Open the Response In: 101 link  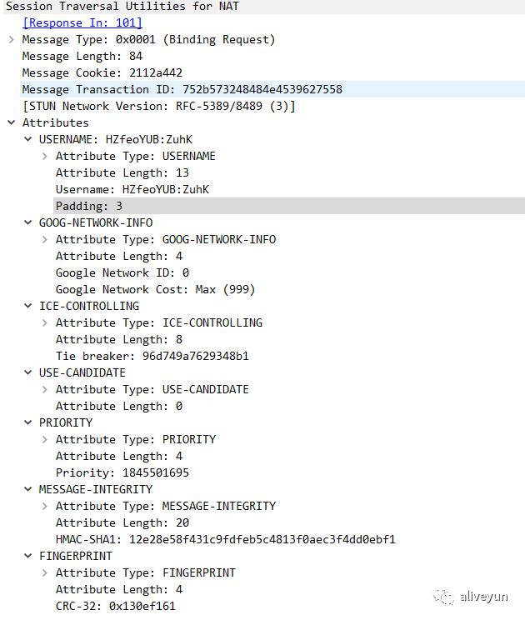click(82, 22)
